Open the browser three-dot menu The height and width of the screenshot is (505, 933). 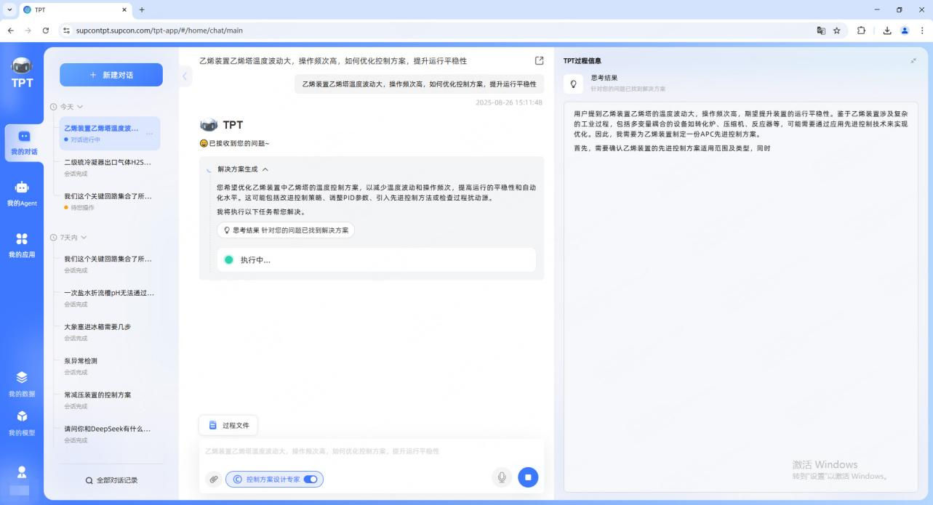tap(922, 31)
